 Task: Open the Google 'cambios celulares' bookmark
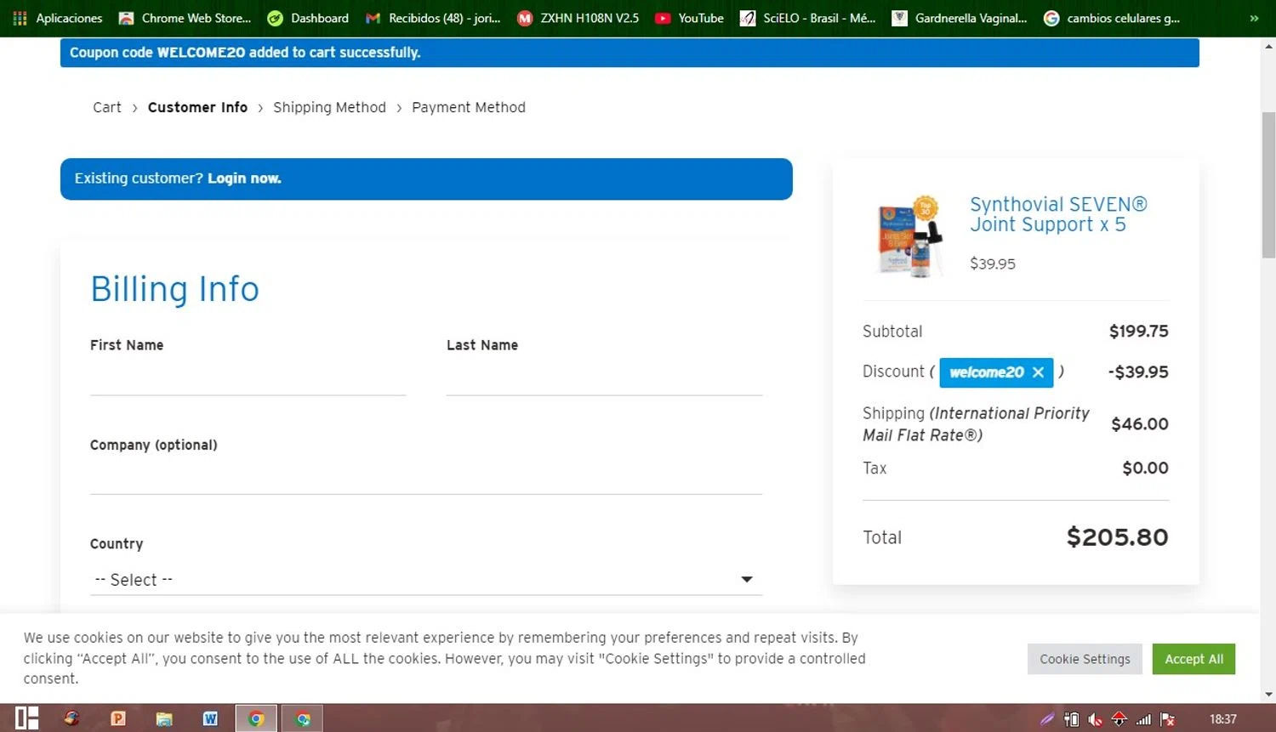(x=1112, y=18)
